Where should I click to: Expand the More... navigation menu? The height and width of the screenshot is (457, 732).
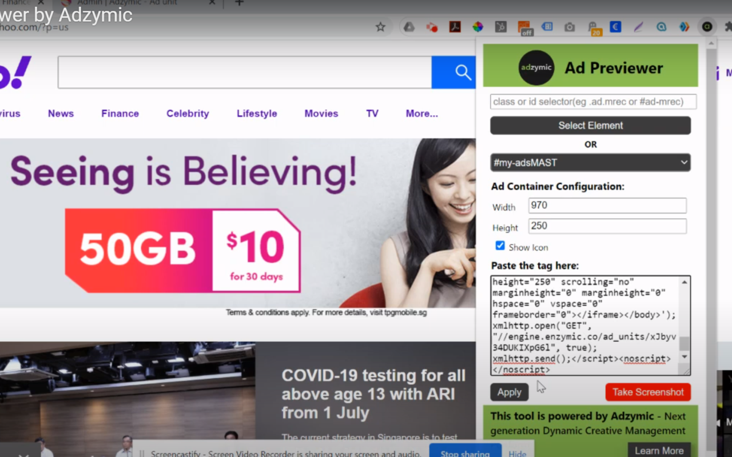tap(422, 114)
